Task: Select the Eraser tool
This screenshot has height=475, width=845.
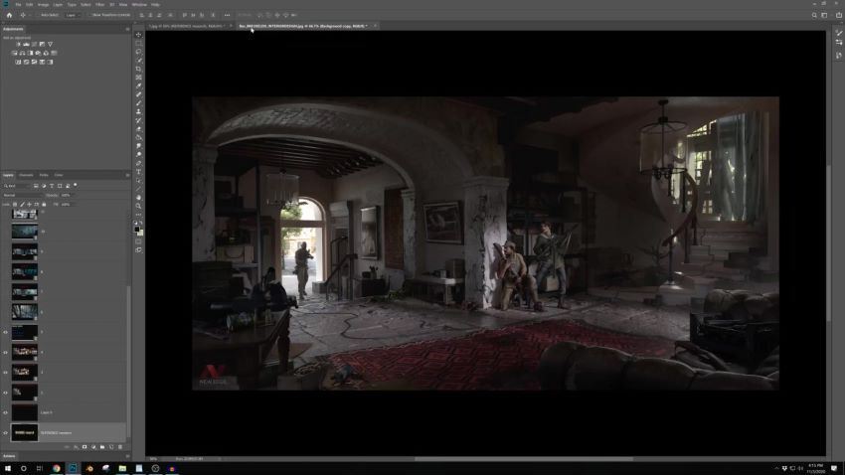Action: (138, 129)
